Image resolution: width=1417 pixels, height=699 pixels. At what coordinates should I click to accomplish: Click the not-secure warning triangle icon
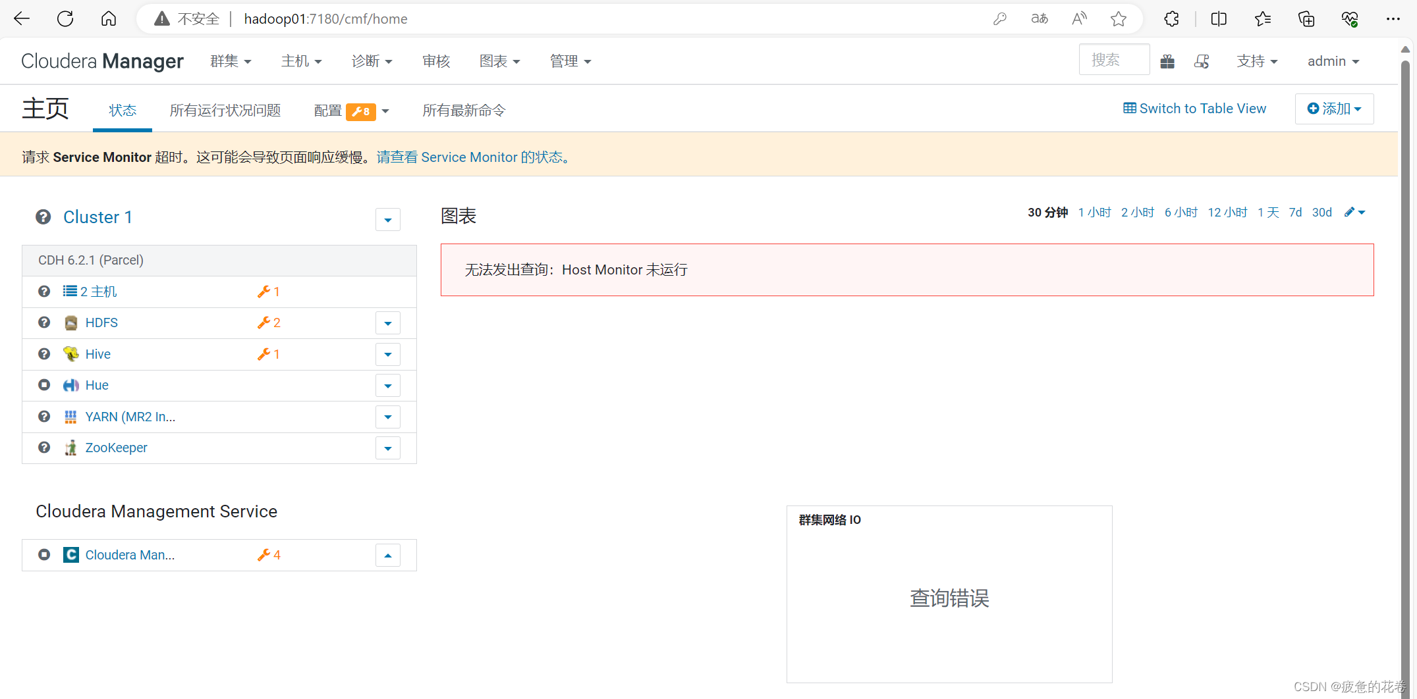[x=161, y=19]
